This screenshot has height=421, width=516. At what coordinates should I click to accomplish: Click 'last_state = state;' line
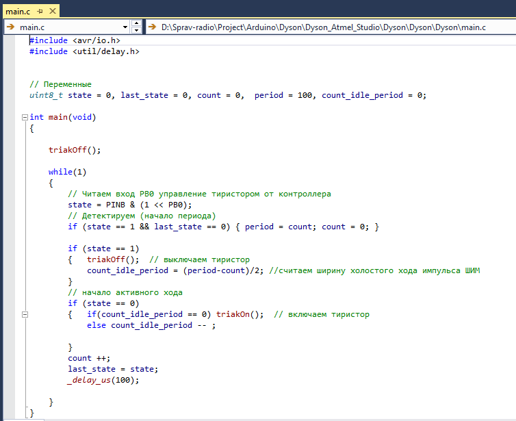(x=113, y=369)
